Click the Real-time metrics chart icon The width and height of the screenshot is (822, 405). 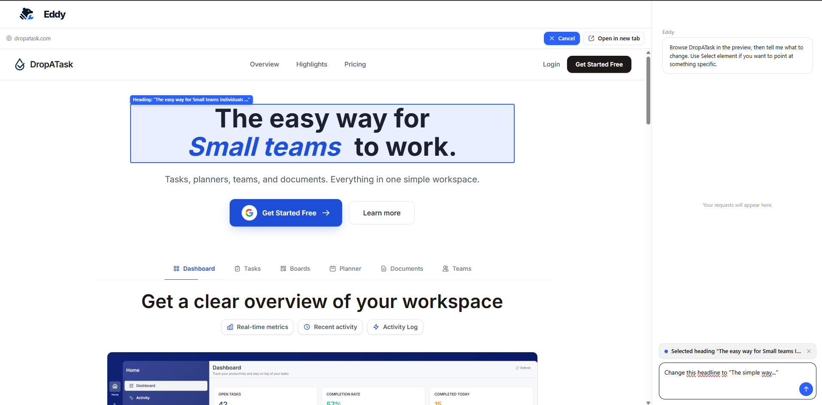click(230, 327)
